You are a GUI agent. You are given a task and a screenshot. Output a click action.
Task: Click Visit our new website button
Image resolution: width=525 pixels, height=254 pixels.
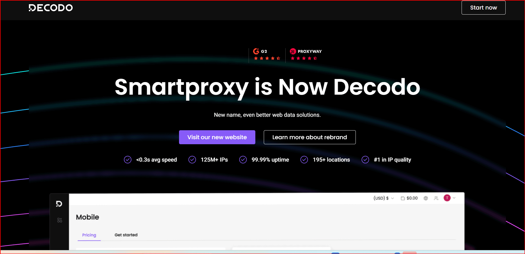click(217, 137)
